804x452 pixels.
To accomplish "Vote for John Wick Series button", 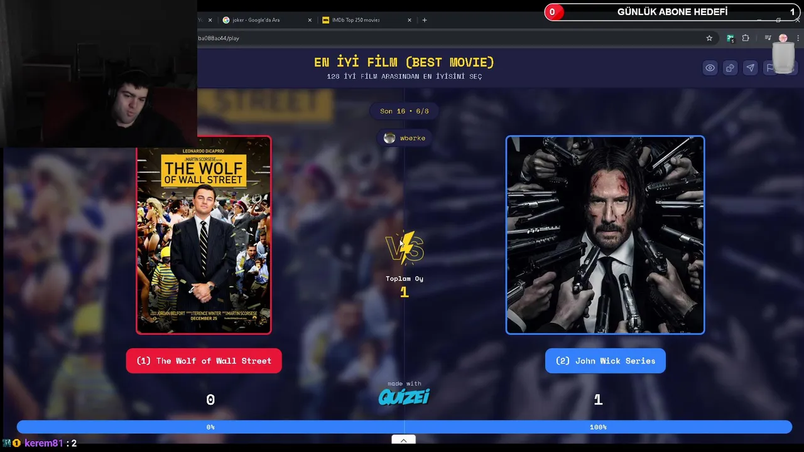I will click(605, 361).
